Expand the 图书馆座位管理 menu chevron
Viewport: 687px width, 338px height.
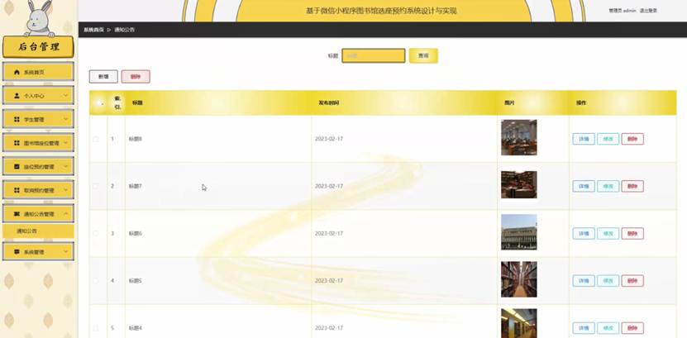(x=65, y=142)
